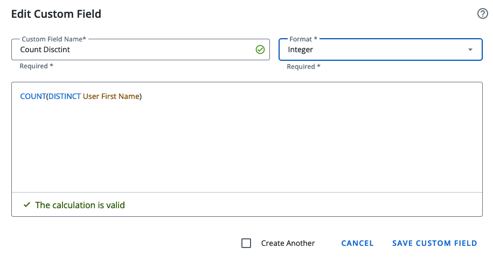
Task: Click empty area of the formula editor
Action: 246,145
